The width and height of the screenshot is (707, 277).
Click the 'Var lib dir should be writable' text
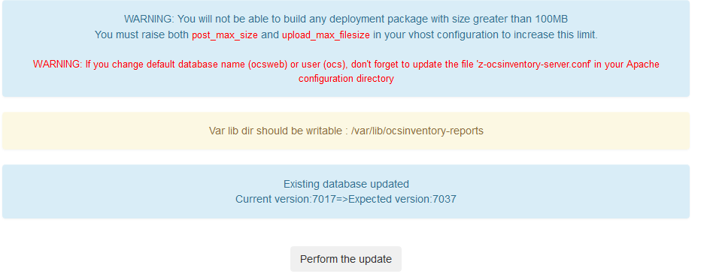pyautogui.click(x=276, y=131)
